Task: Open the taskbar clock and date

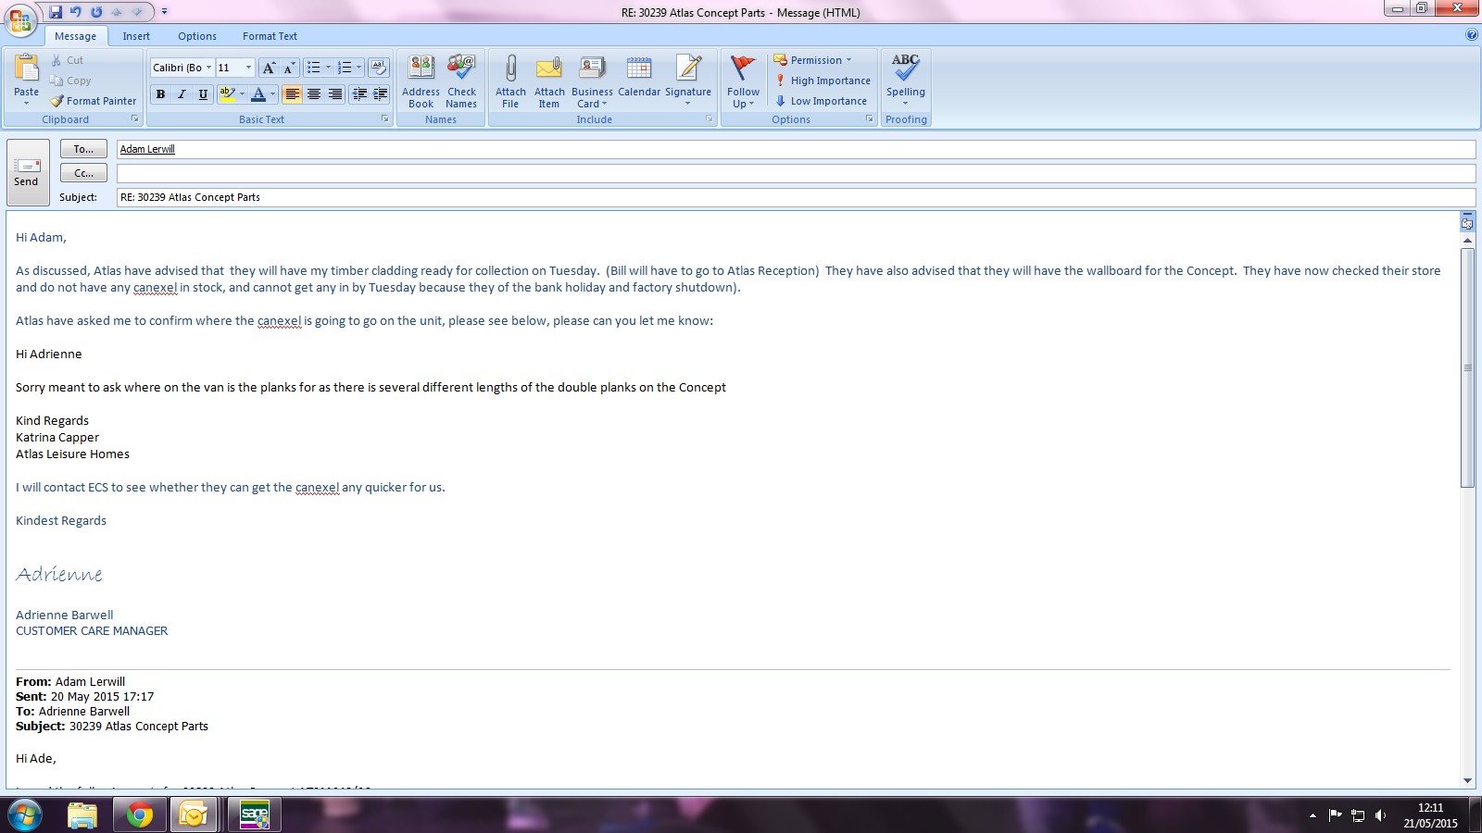Action: pos(1430,815)
